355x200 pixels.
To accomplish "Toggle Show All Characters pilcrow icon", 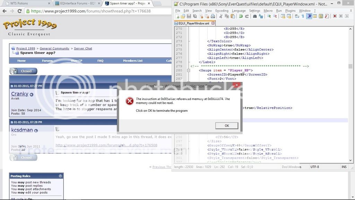I will pos(303,16).
